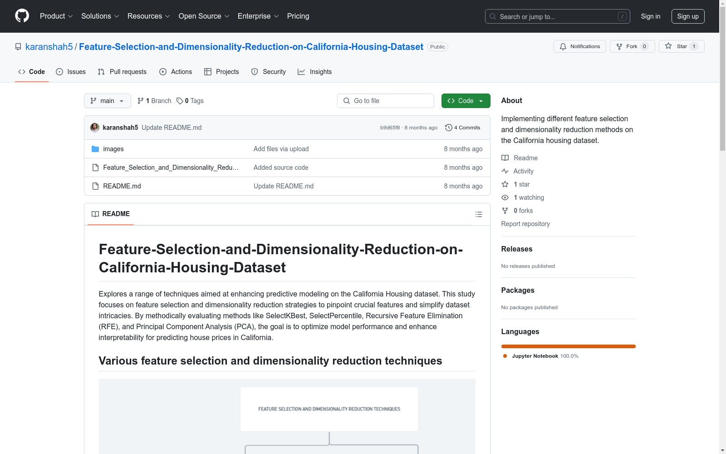Open karanshah5 profile link in breadcrumb
The width and height of the screenshot is (726, 454).
click(x=49, y=47)
